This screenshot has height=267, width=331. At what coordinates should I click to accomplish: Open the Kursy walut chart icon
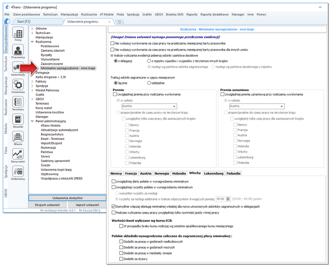tap(18, 154)
